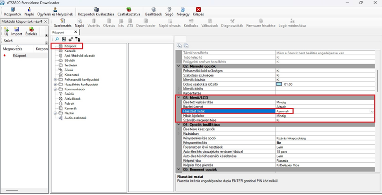The width and height of the screenshot is (382, 195).
Task: Click the Kényszerélesítés value Be
Action: 279,143
